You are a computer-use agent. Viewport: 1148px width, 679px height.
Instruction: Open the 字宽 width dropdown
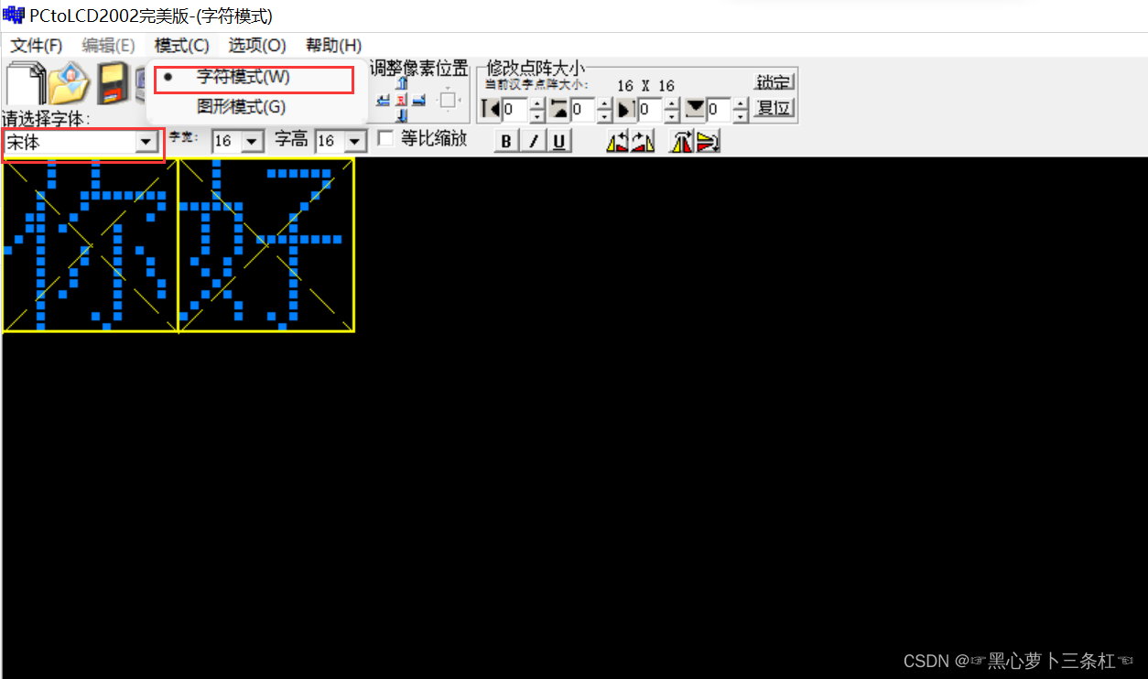(x=252, y=141)
